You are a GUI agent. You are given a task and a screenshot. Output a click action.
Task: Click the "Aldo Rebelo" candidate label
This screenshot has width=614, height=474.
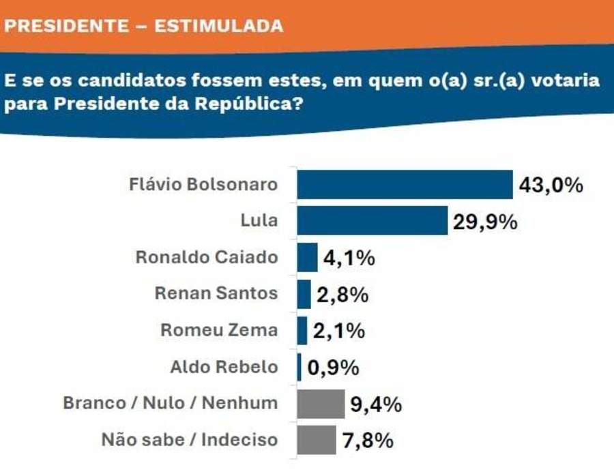(224, 367)
